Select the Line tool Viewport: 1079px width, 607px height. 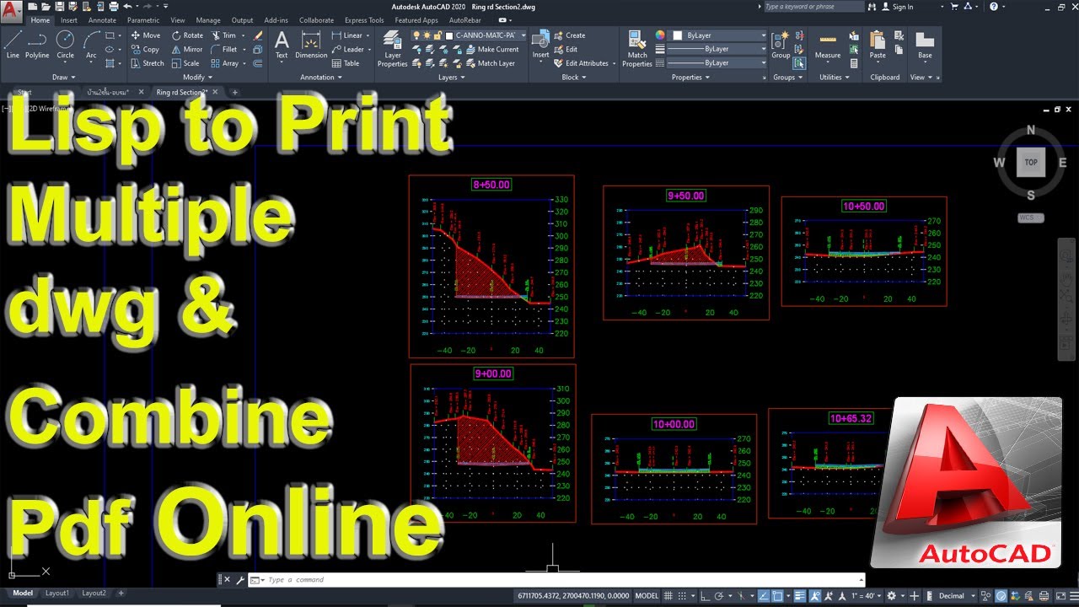tap(13, 45)
